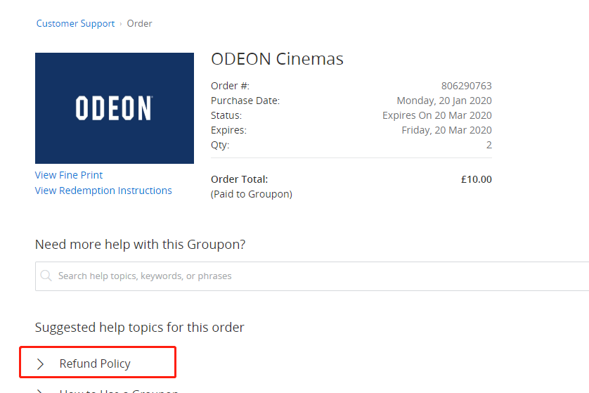Click the ODEON Cinemas heading
Screen dimensions: 589x393
277,59
